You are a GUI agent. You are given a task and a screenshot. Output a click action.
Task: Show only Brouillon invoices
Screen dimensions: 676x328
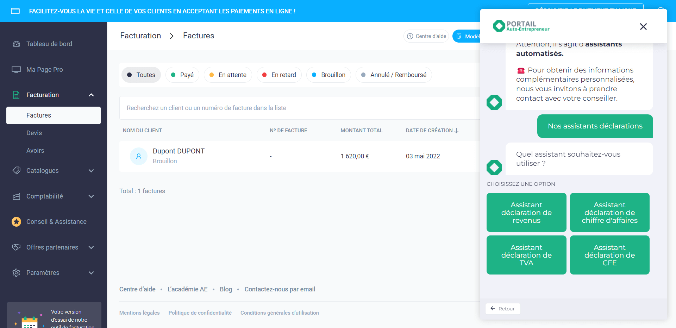coord(329,75)
